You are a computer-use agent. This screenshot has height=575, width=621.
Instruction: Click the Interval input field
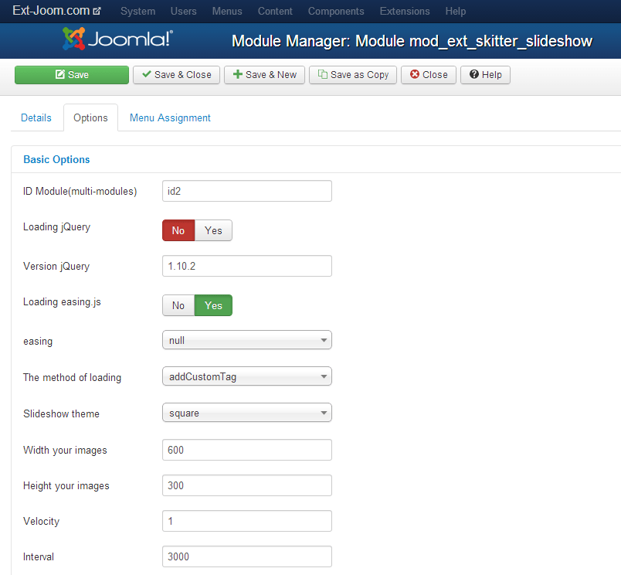click(247, 556)
